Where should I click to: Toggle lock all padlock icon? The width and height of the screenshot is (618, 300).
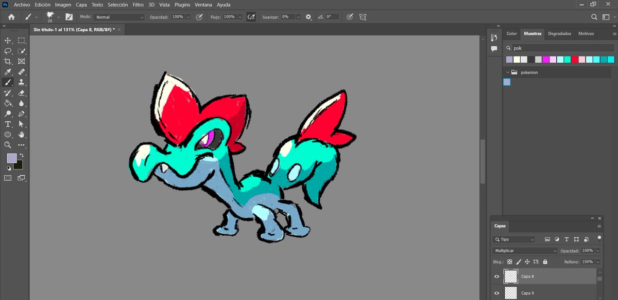[x=545, y=262]
